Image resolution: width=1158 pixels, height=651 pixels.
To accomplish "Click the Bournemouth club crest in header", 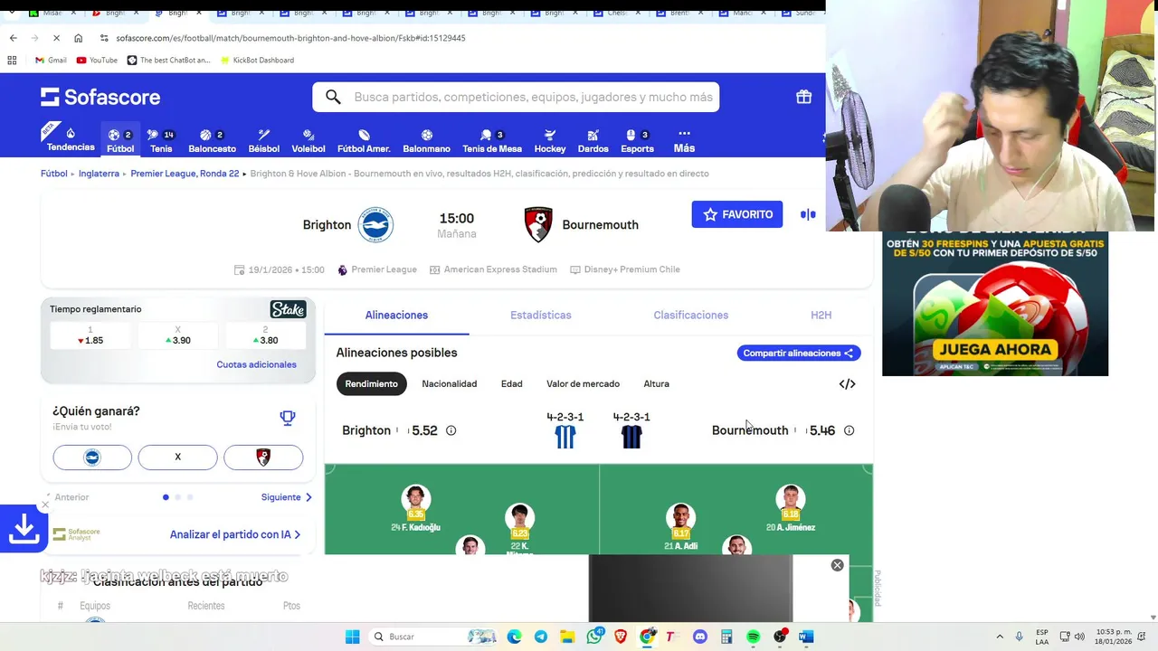I will click(538, 225).
